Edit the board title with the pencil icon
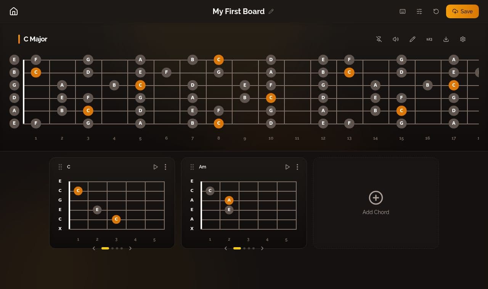 click(x=271, y=11)
